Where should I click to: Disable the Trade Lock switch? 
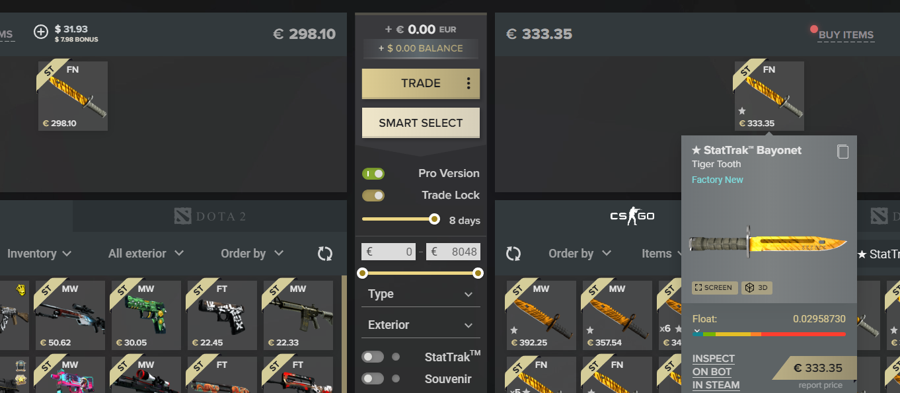click(373, 196)
